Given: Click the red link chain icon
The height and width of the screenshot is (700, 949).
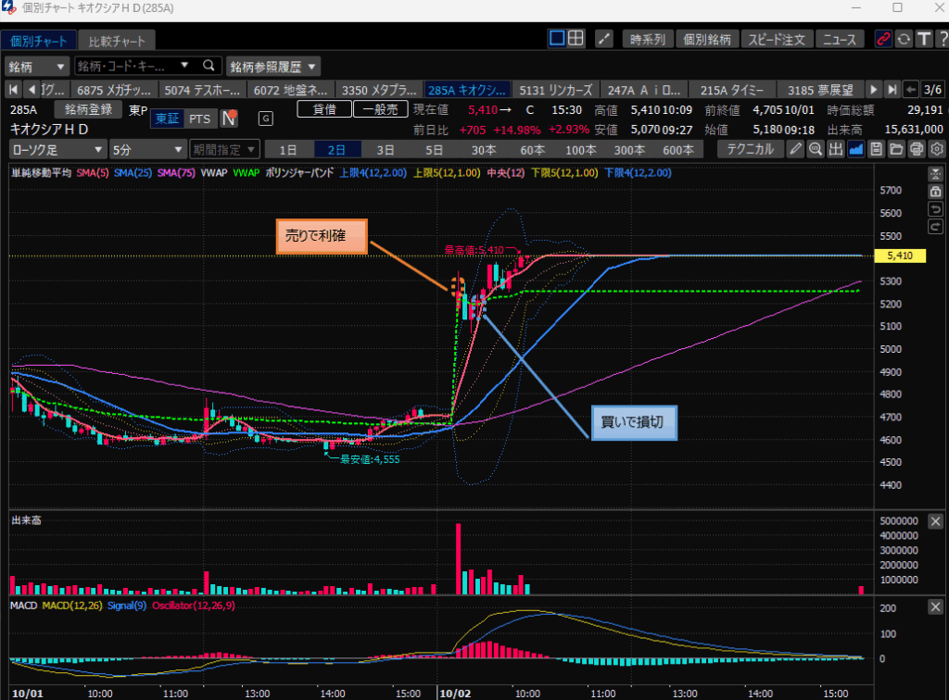Looking at the screenshot, I should [x=883, y=39].
